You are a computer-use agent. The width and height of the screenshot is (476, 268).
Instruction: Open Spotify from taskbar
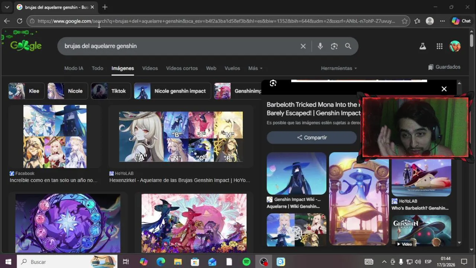246,262
